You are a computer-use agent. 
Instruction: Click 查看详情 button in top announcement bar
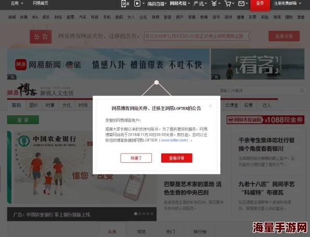284,36
